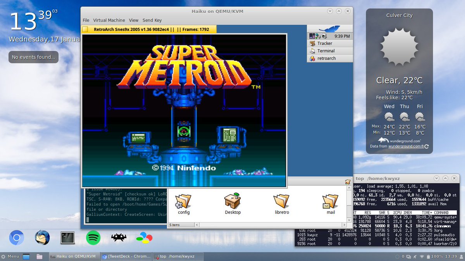Open the View menu in QEMU window
Image resolution: width=465 pixels, height=261 pixels.
pos(134,20)
